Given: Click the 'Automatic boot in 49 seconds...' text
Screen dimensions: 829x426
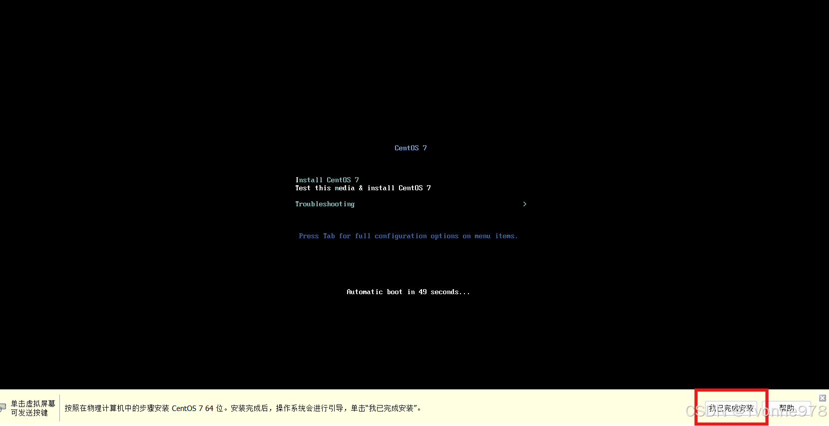Looking at the screenshot, I should 409,292.
